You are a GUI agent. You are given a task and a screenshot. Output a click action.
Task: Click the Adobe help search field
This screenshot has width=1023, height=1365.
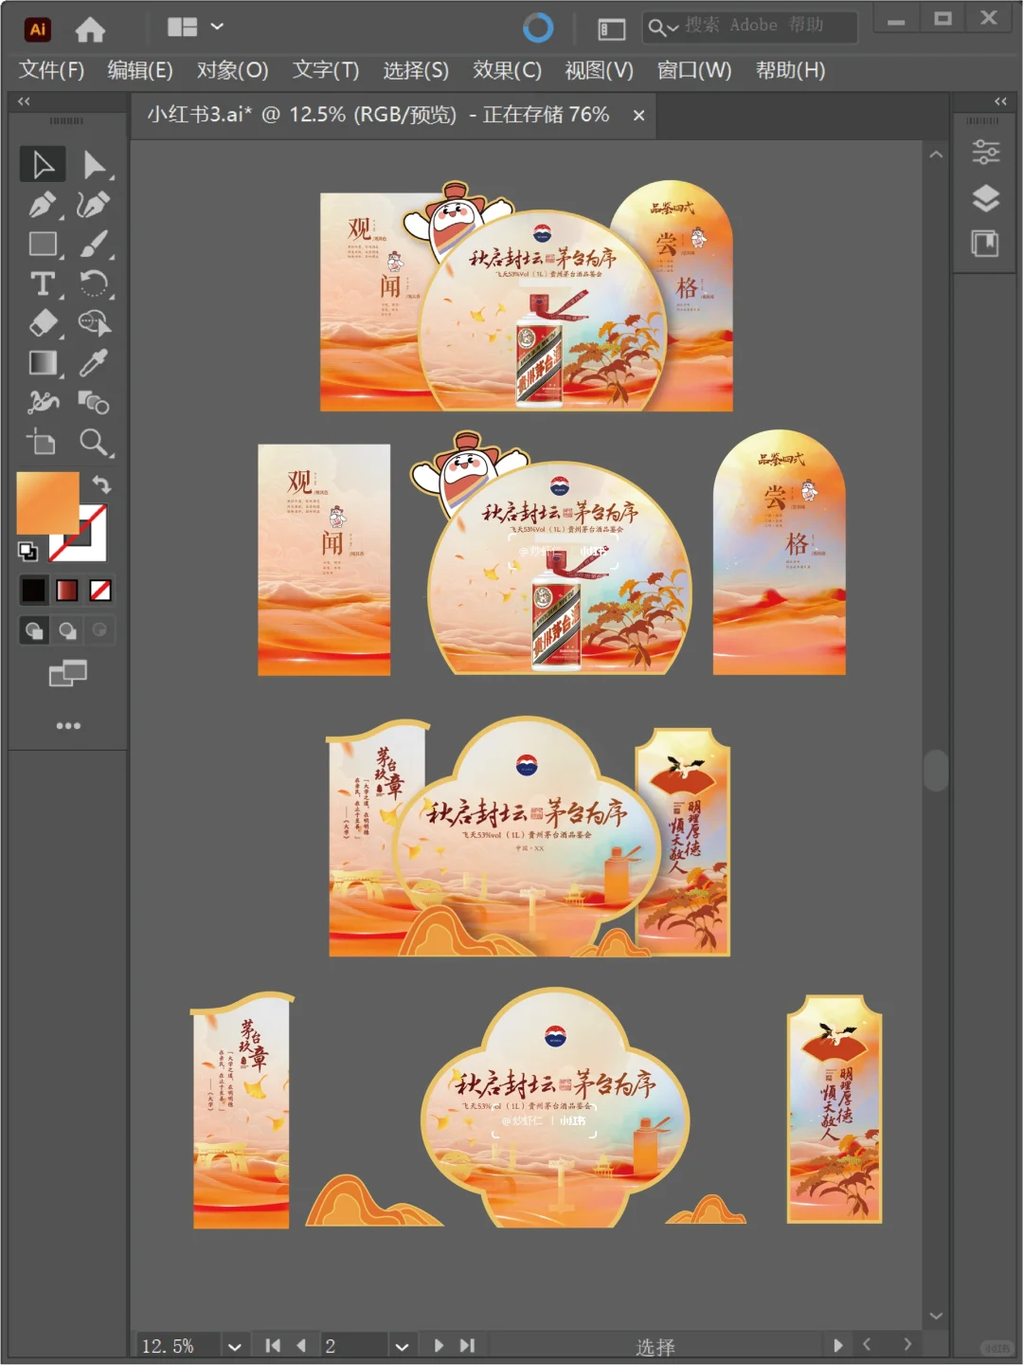750,27
